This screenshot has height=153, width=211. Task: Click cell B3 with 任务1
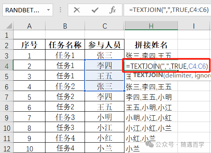click(x=65, y=55)
